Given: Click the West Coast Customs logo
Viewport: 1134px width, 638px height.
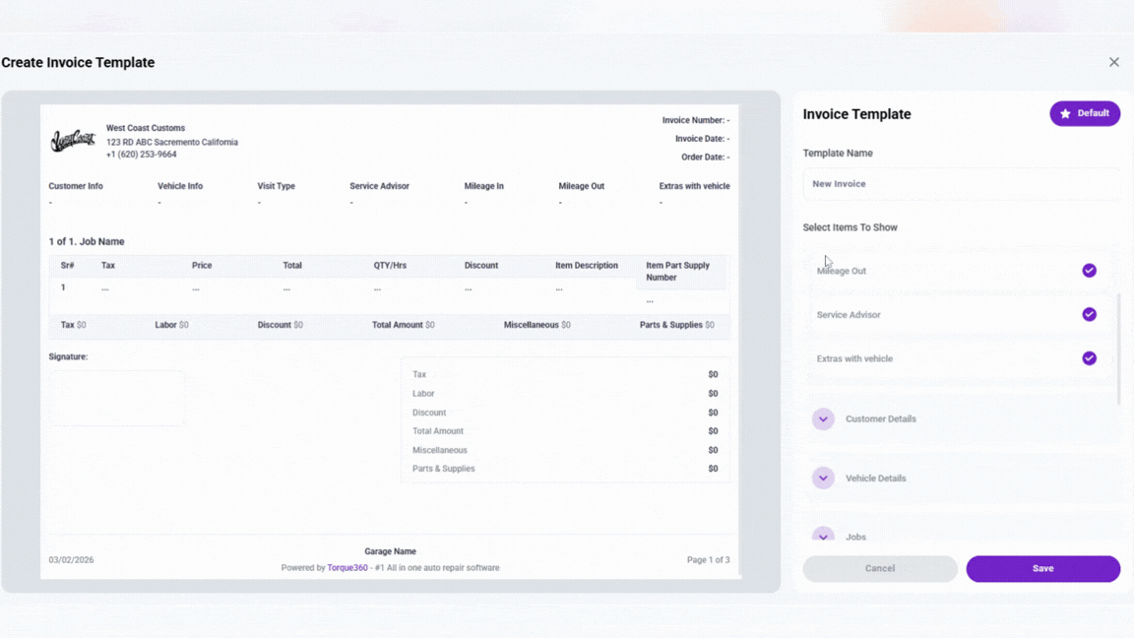Looking at the screenshot, I should tap(73, 141).
